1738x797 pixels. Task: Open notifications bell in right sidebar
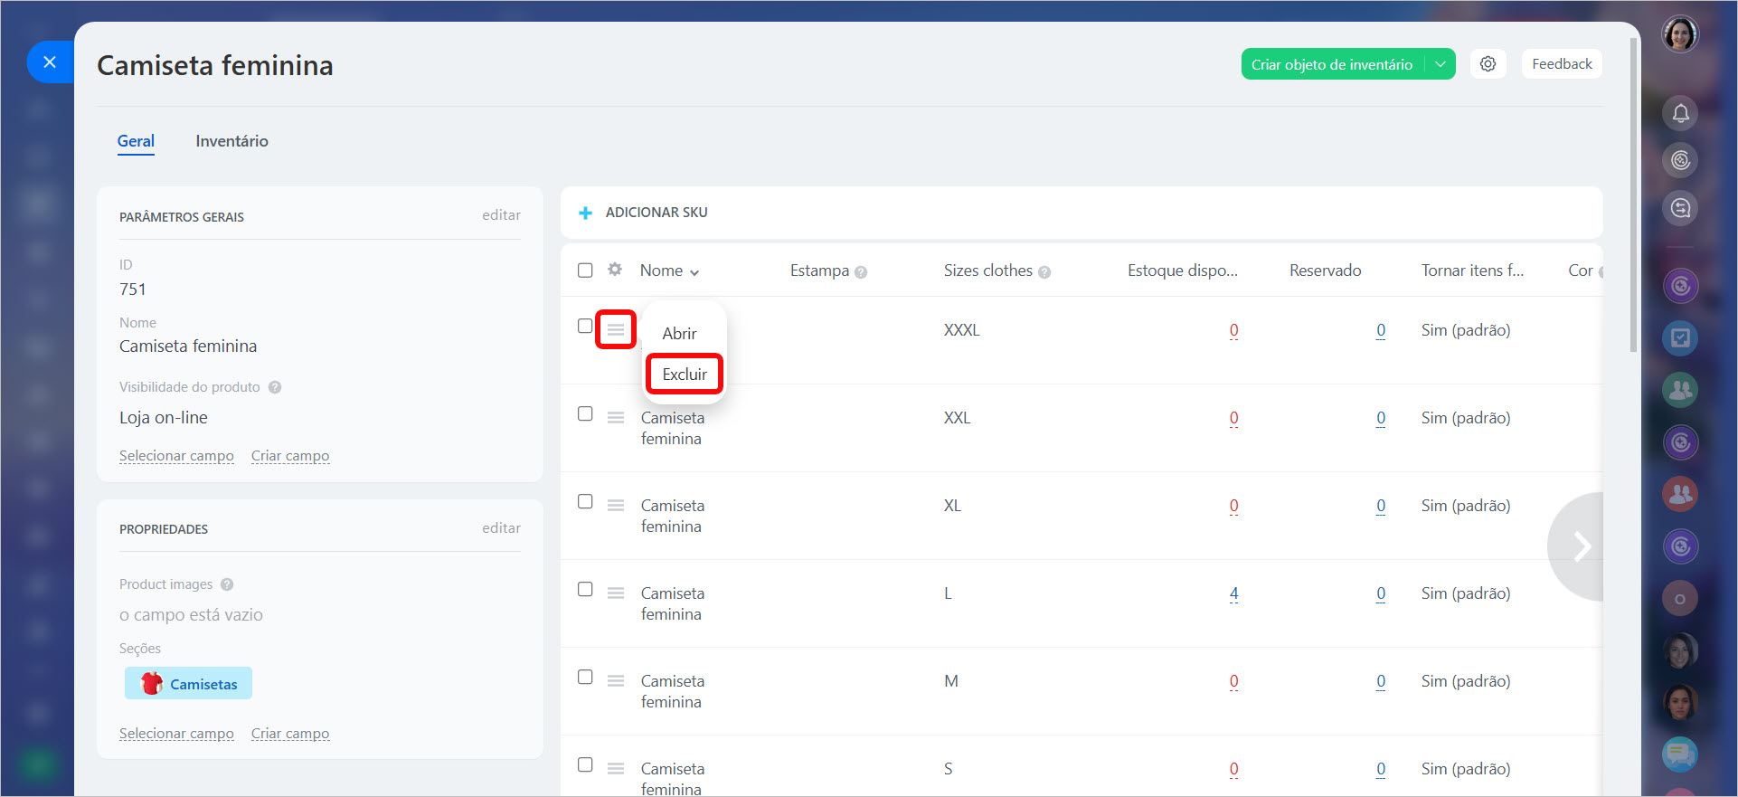tap(1680, 114)
